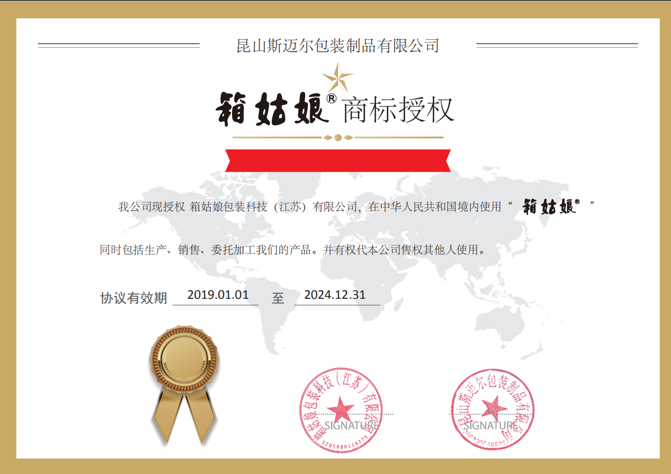Click the registered trademark ® symbol beside big logo
Image resolution: width=671 pixels, height=474 pixels.
point(331,99)
